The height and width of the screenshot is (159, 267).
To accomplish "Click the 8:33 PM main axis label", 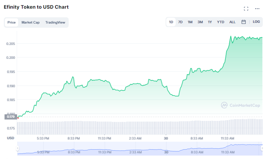I will [x=74, y=138].
